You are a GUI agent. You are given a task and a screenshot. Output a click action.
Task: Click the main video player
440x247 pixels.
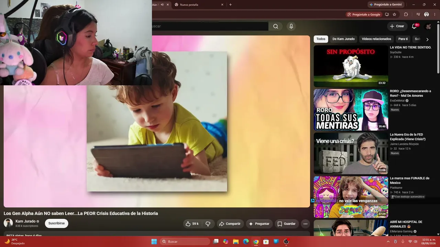pos(157,121)
